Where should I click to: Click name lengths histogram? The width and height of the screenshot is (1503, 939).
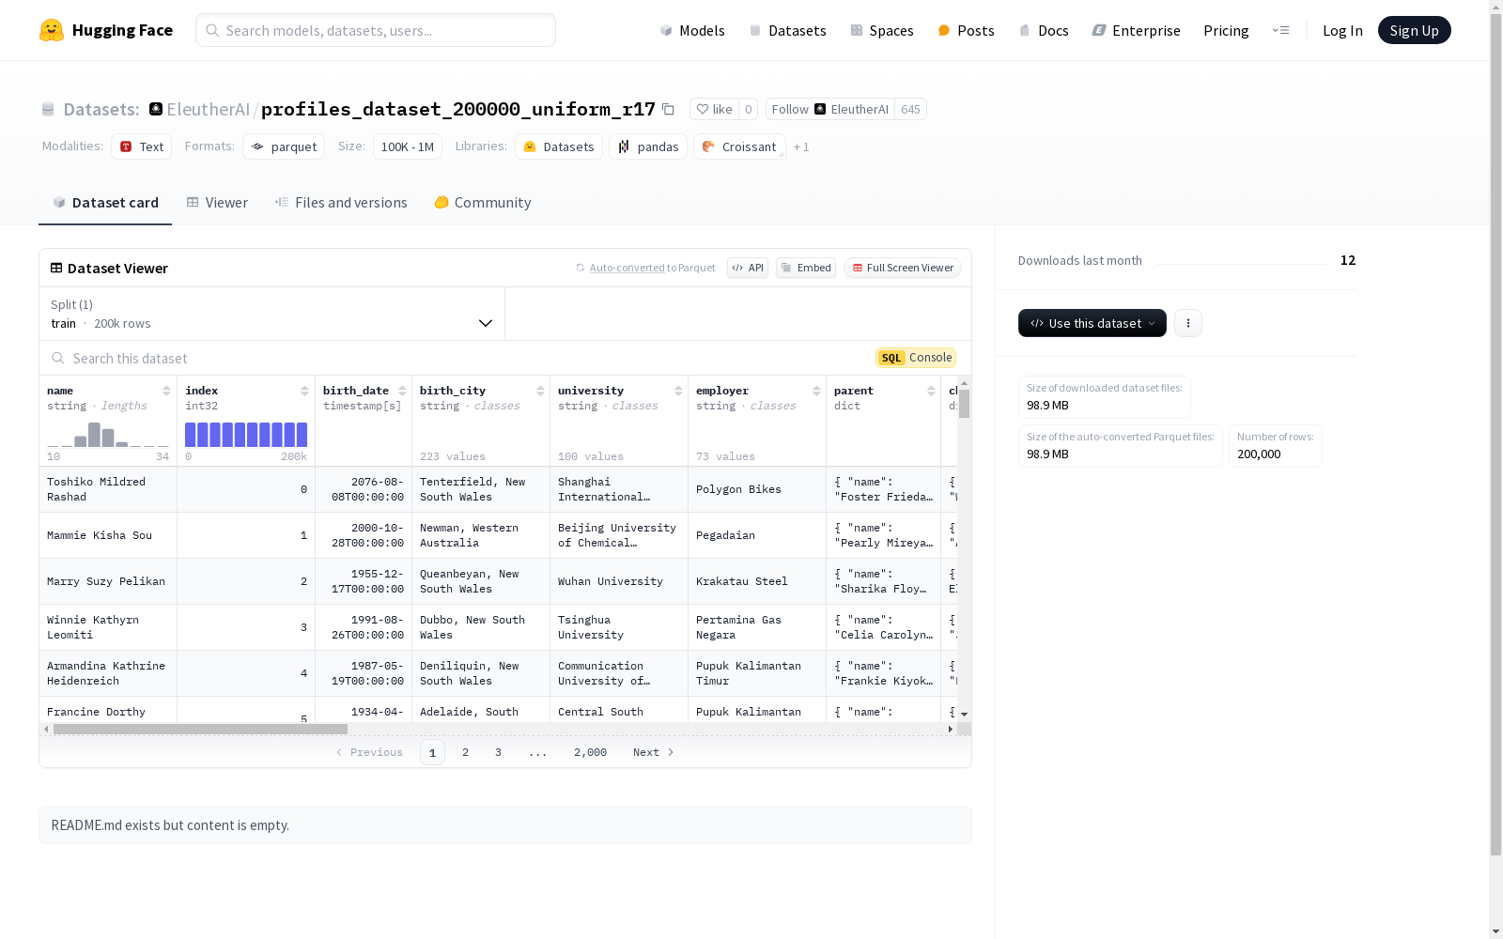click(108, 434)
